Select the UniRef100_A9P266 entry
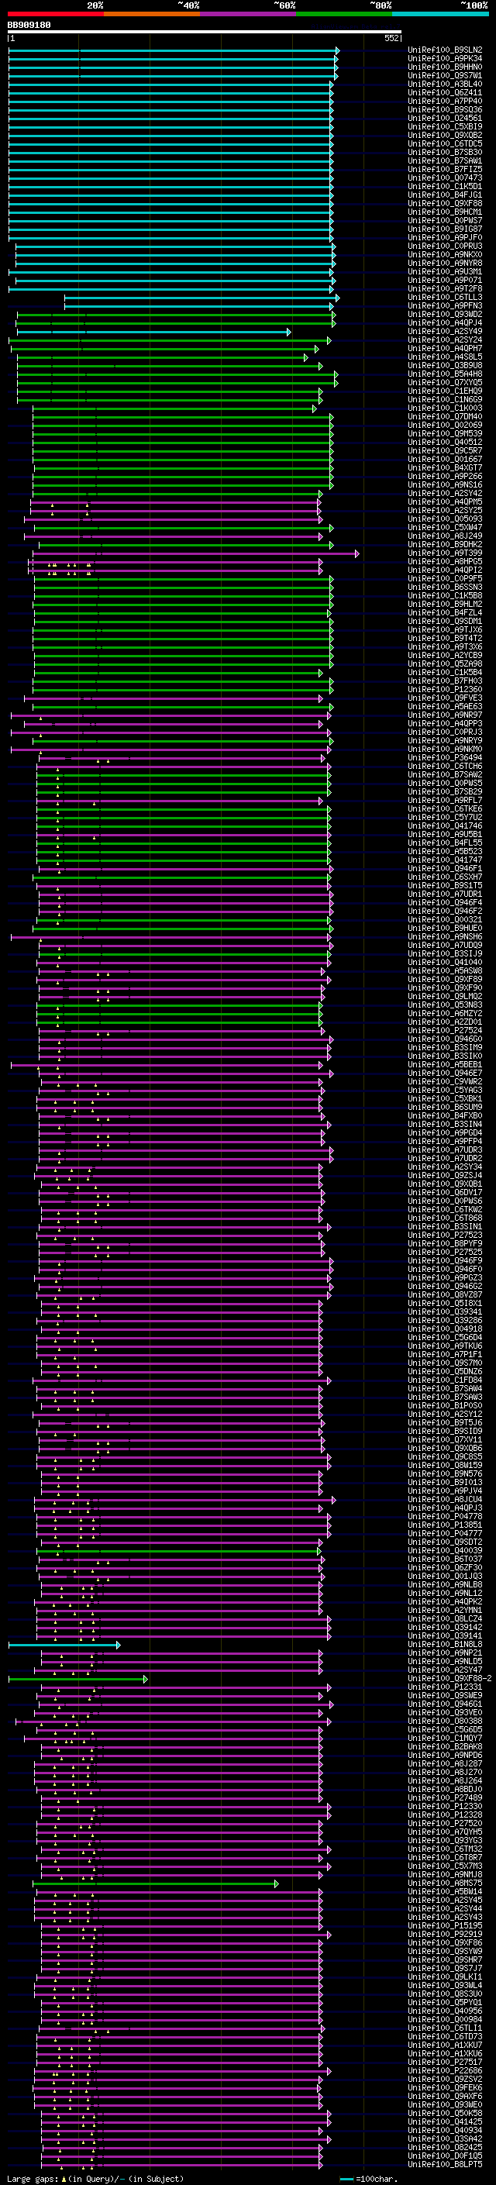This screenshot has width=496, height=2185. tap(445, 477)
